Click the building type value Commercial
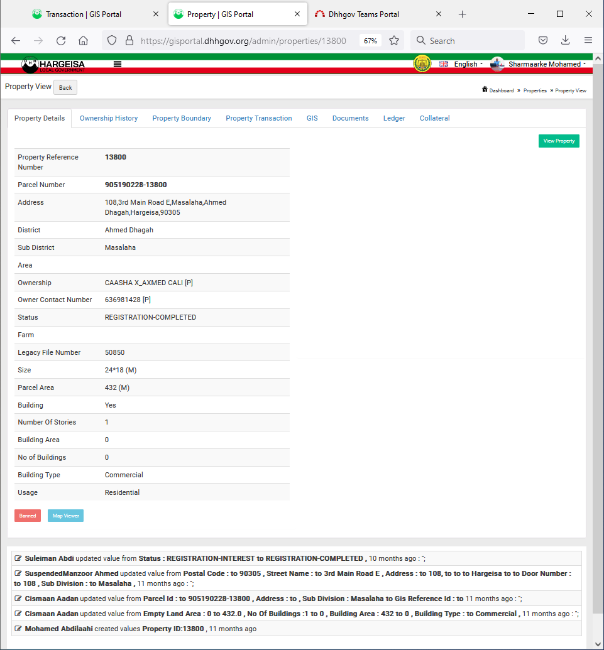The width and height of the screenshot is (604, 650). (124, 475)
